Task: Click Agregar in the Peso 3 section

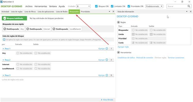Action: click(101, 75)
